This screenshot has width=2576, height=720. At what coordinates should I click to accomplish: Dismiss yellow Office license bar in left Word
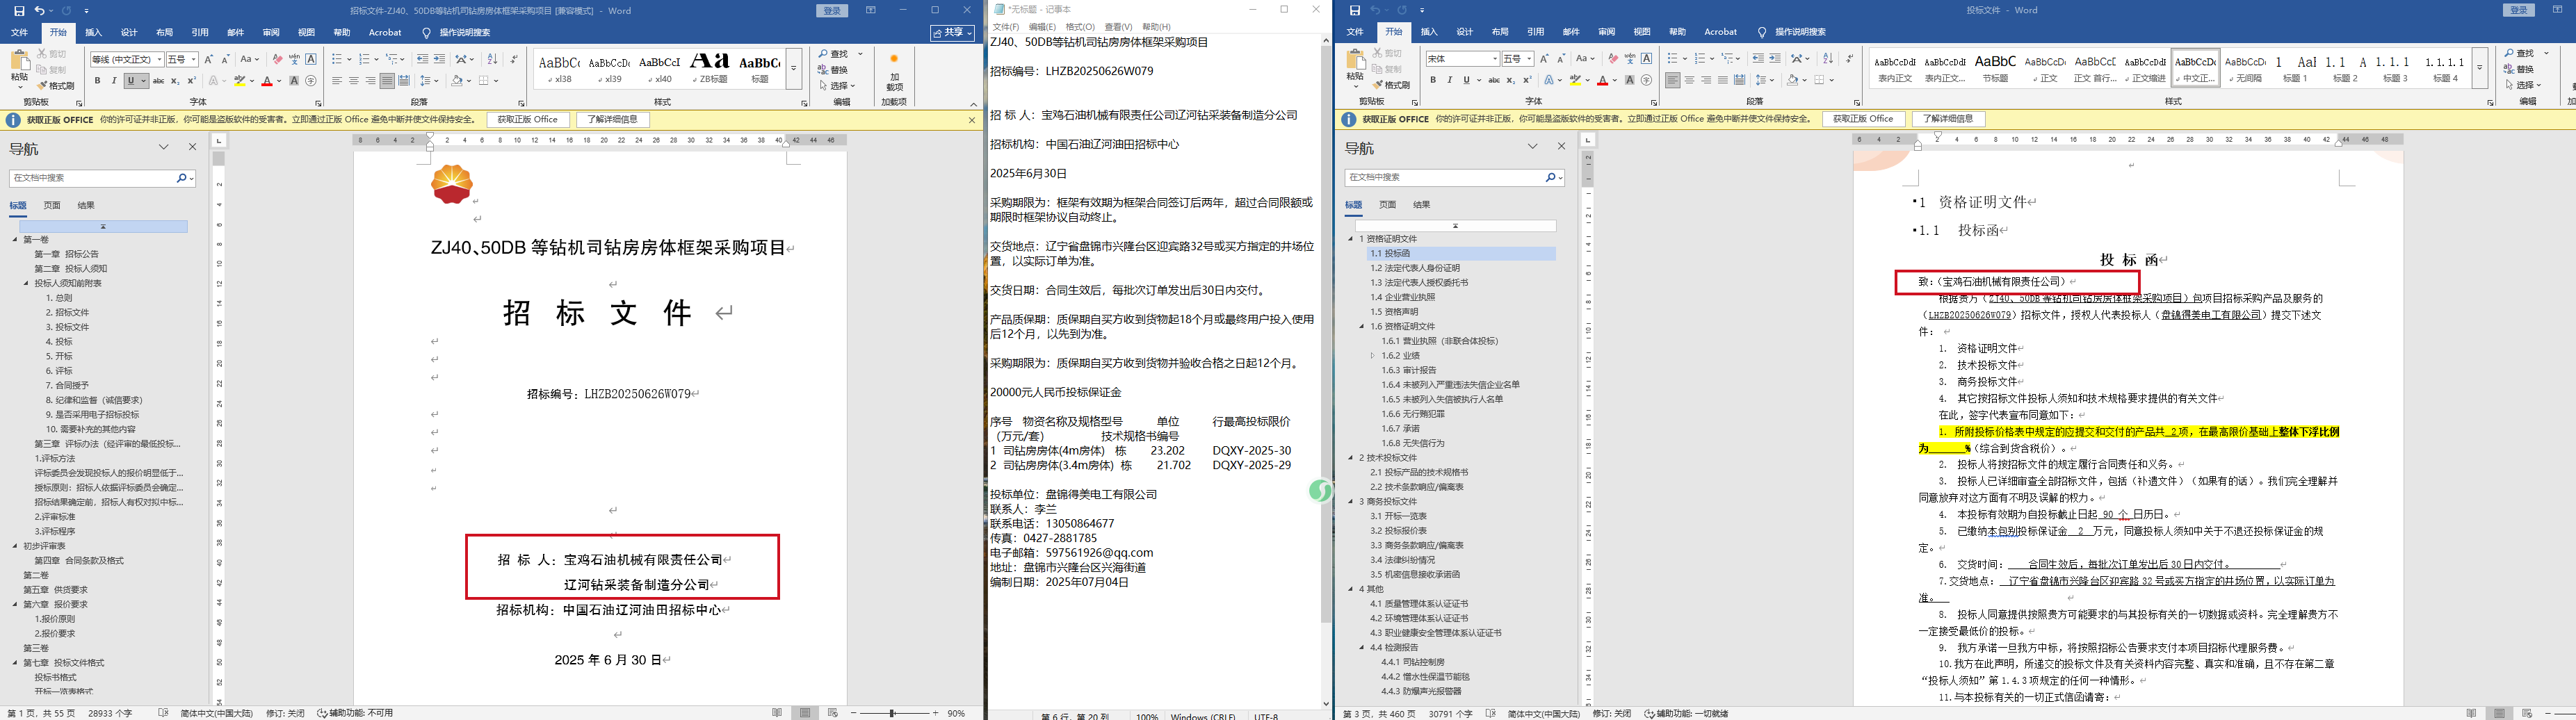pos(972,120)
